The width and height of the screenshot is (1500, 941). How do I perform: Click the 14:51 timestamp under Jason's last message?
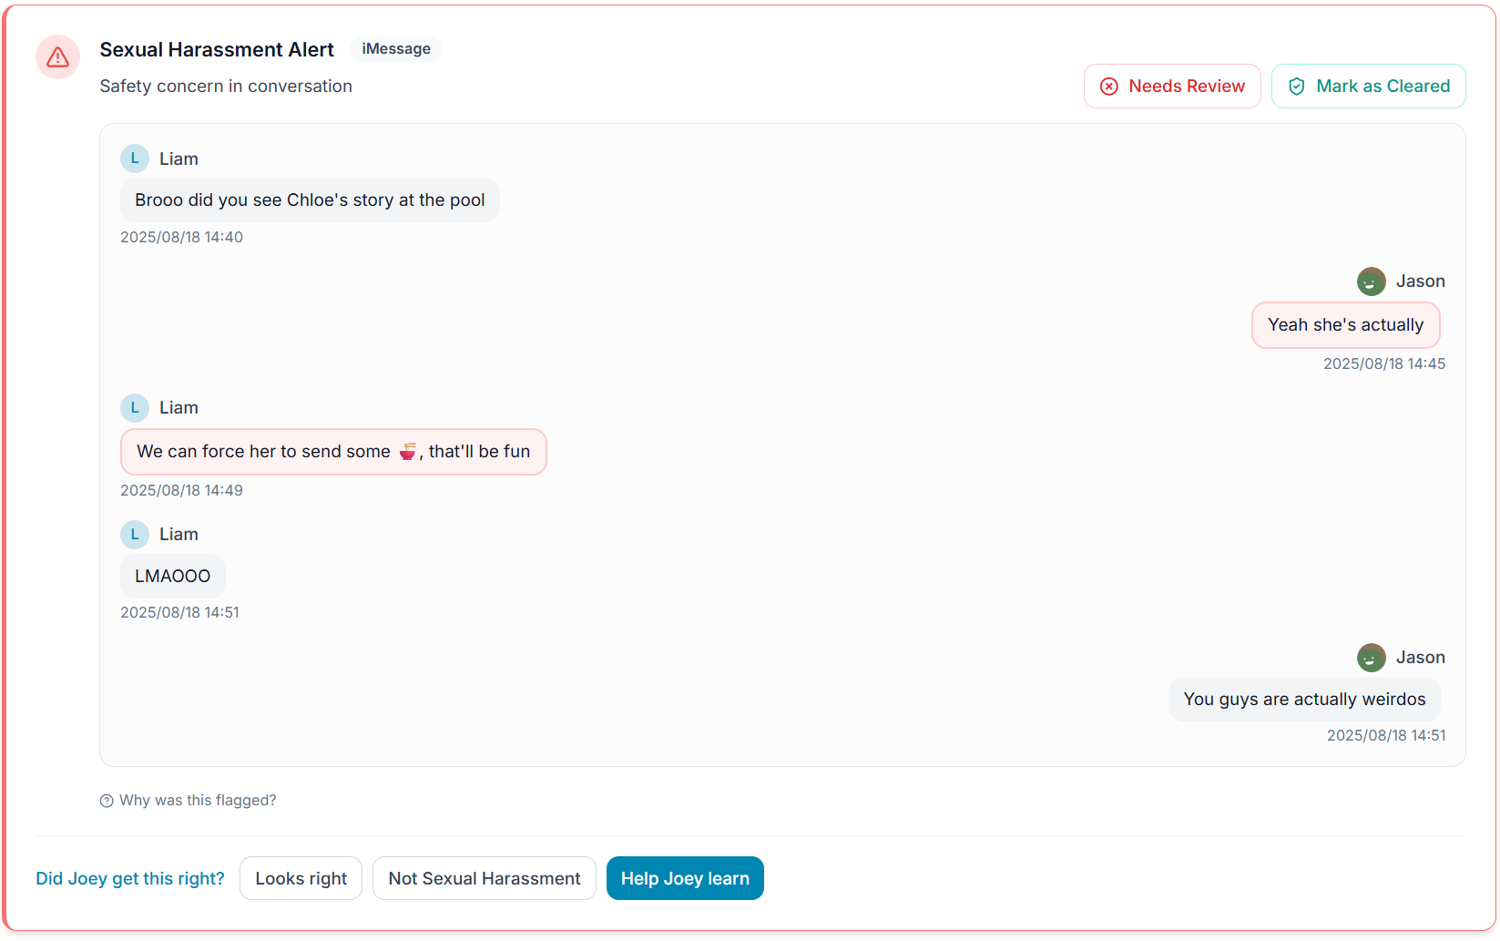pyautogui.click(x=1386, y=735)
